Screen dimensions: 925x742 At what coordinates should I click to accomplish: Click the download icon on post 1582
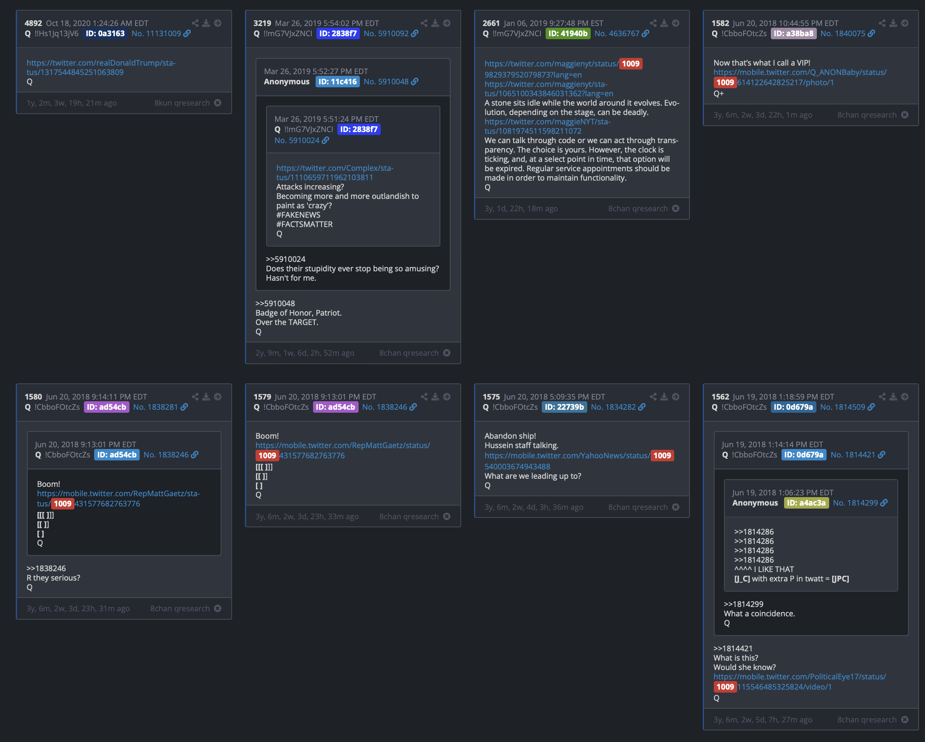(893, 23)
